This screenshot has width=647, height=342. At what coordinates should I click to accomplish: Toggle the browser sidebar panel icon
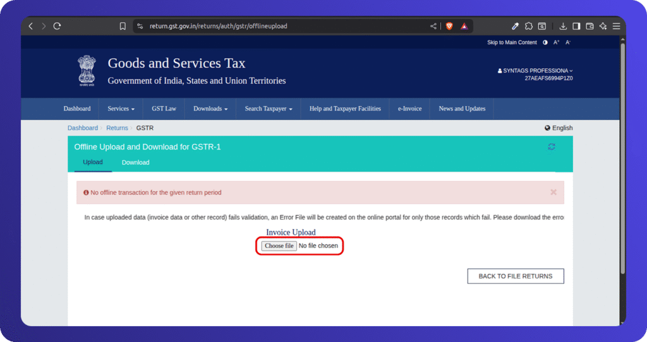coord(576,26)
